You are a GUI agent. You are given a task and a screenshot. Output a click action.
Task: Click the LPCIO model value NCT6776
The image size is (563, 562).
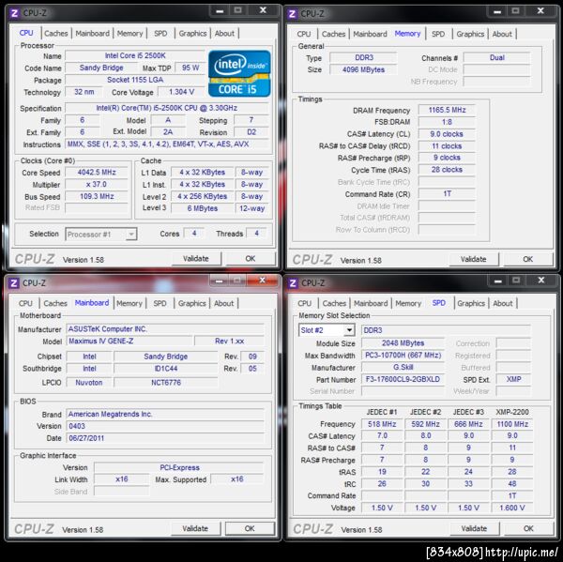pyautogui.click(x=166, y=383)
